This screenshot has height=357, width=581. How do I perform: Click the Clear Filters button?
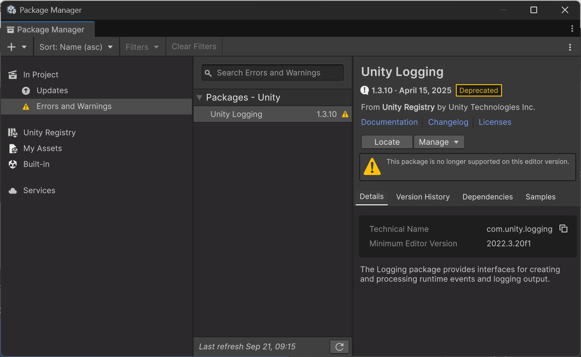coord(194,46)
